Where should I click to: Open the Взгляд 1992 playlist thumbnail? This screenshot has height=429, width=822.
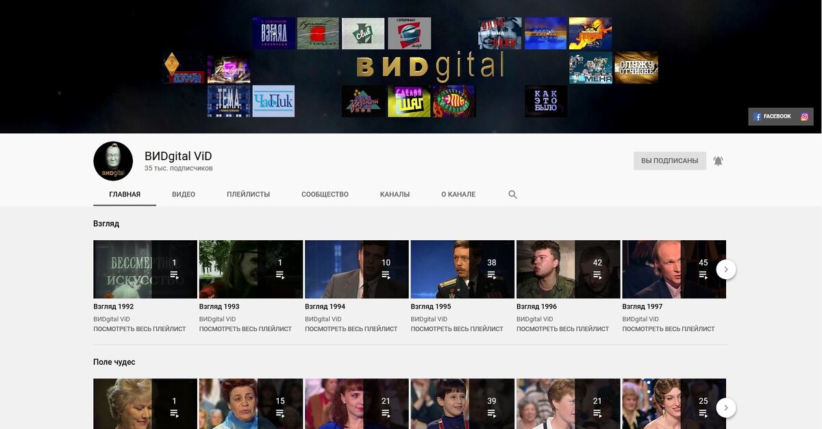pyautogui.click(x=145, y=269)
